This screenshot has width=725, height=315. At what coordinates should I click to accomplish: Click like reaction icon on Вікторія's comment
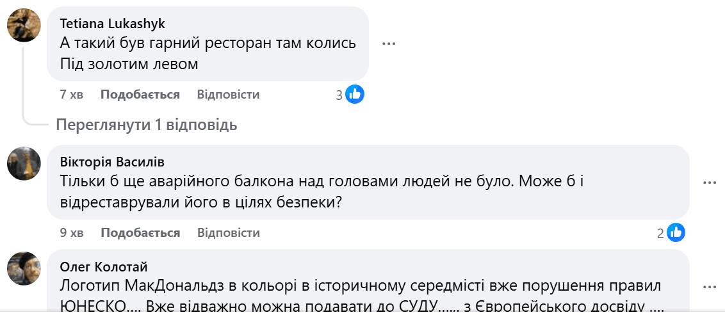click(676, 232)
